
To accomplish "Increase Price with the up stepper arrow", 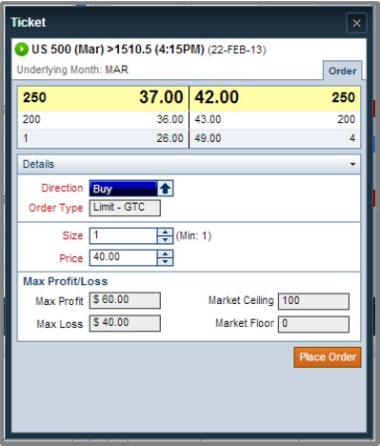I will click(165, 253).
